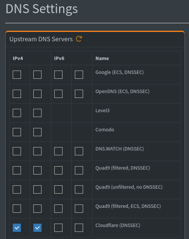This screenshot has height=239, width=189.
Task: Select Level3 first IPv4 checkbox
Action: [17, 113]
